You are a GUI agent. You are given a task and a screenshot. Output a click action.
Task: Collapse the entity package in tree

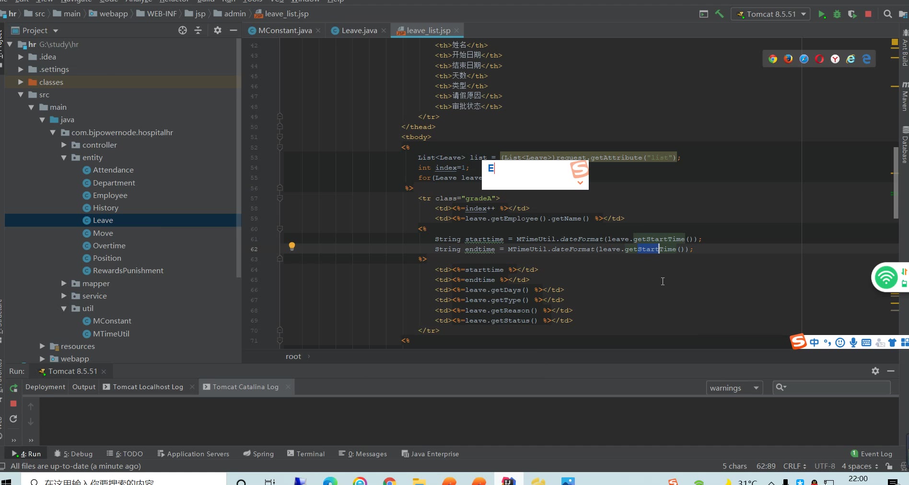(x=64, y=158)
